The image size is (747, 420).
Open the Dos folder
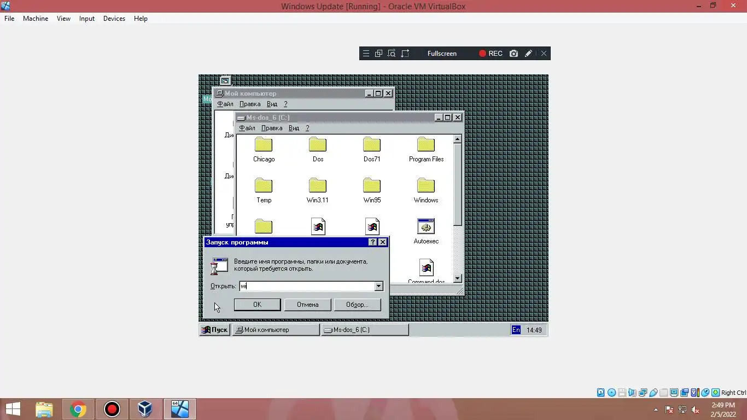(318, 150)
